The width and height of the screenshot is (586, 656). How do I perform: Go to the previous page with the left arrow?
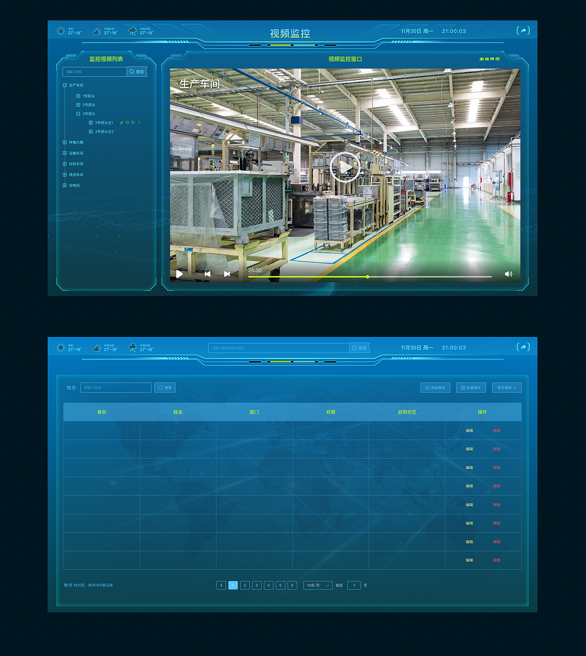(x=221, y=585)
